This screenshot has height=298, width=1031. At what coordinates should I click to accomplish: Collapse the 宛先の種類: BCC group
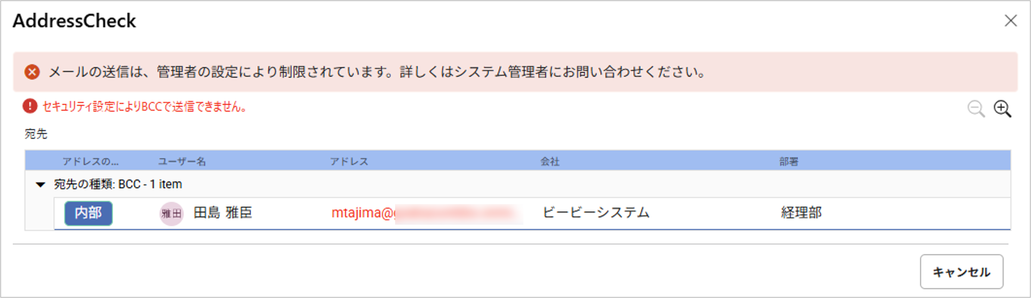(x=40, y=185)
